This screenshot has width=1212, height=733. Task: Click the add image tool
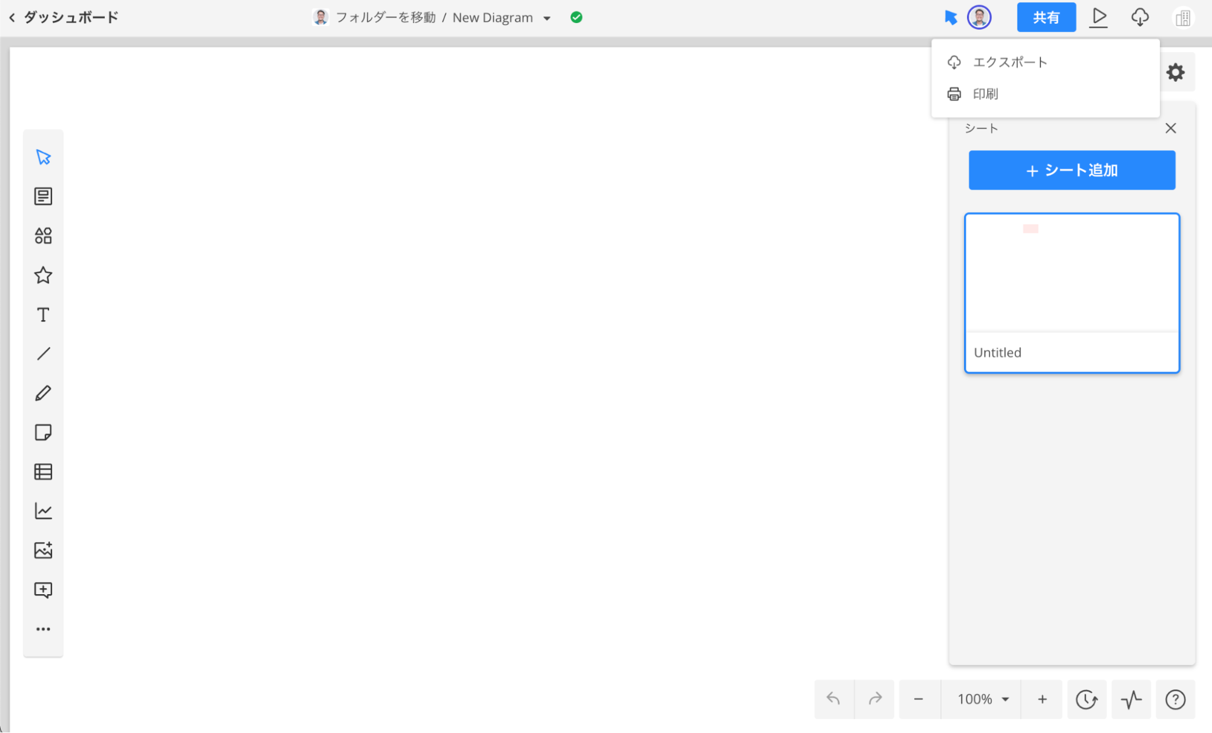pyautogui.click(x=43, y=551)
